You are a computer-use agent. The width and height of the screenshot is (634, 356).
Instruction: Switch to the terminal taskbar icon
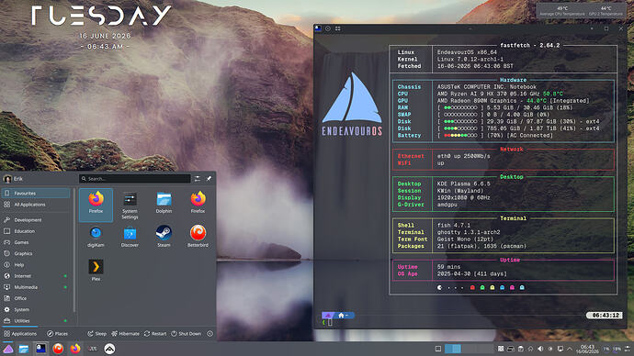(40, 349)
